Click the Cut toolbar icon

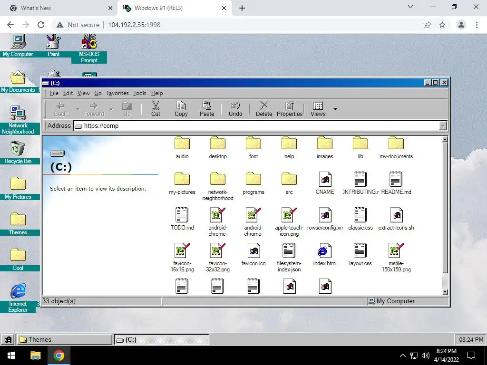156,109
